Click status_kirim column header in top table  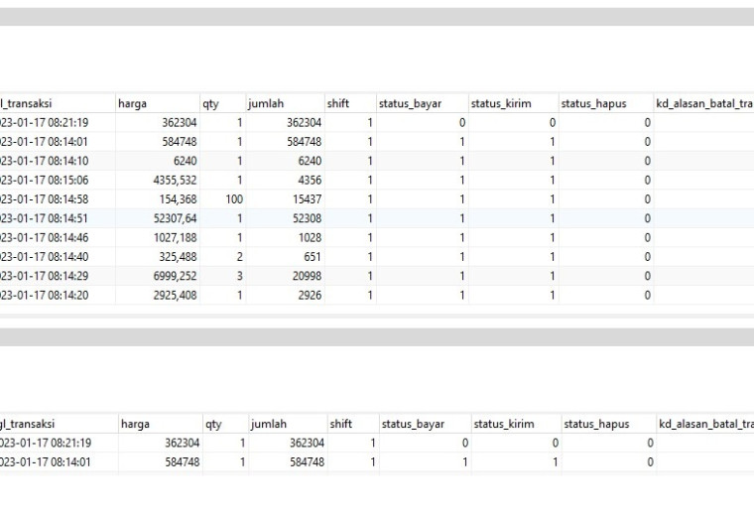coord(513,103)
